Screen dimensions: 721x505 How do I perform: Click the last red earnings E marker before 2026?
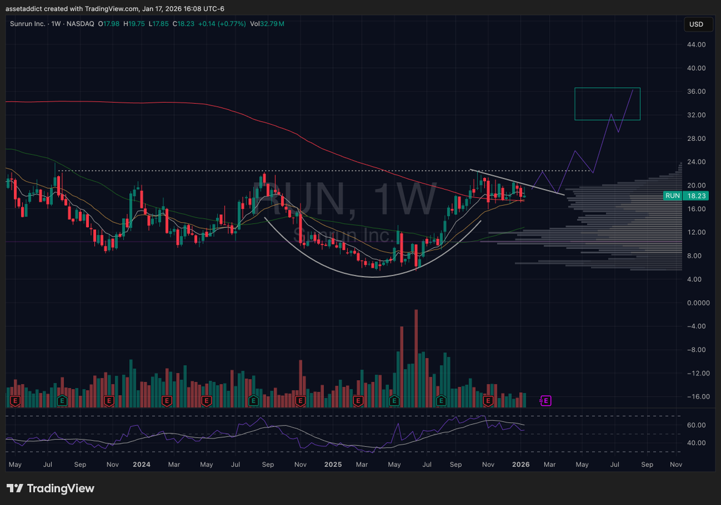tap(488, 401)
